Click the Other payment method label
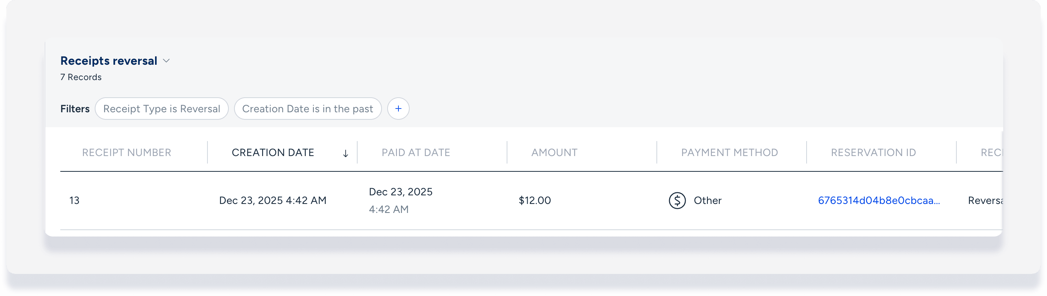 707,201
